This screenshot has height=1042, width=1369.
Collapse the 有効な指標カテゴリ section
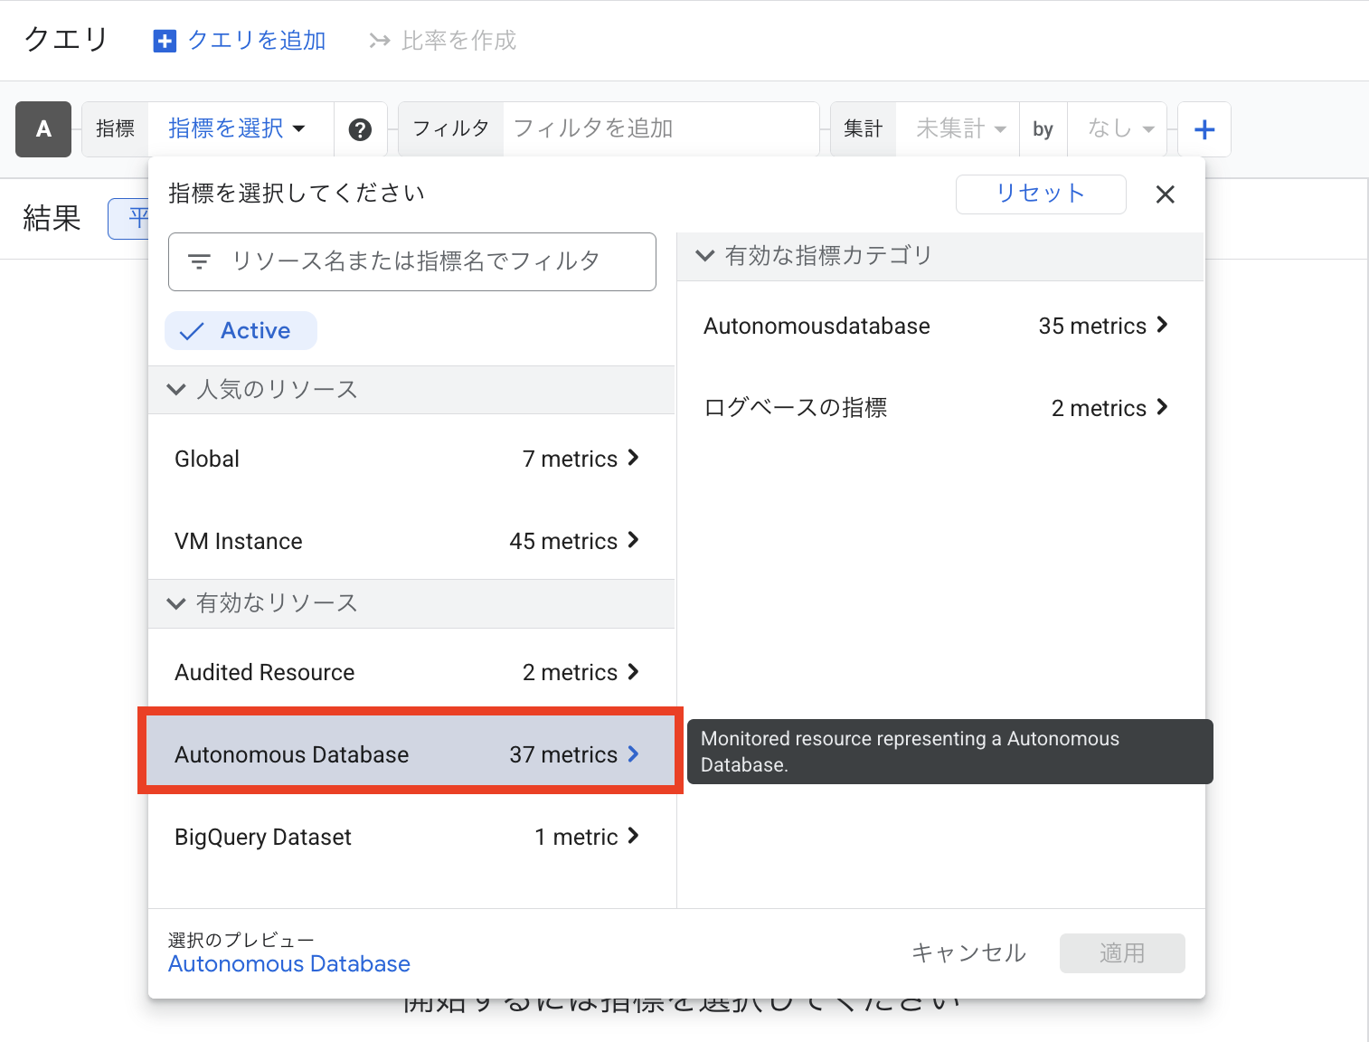(x=705, y=256)
